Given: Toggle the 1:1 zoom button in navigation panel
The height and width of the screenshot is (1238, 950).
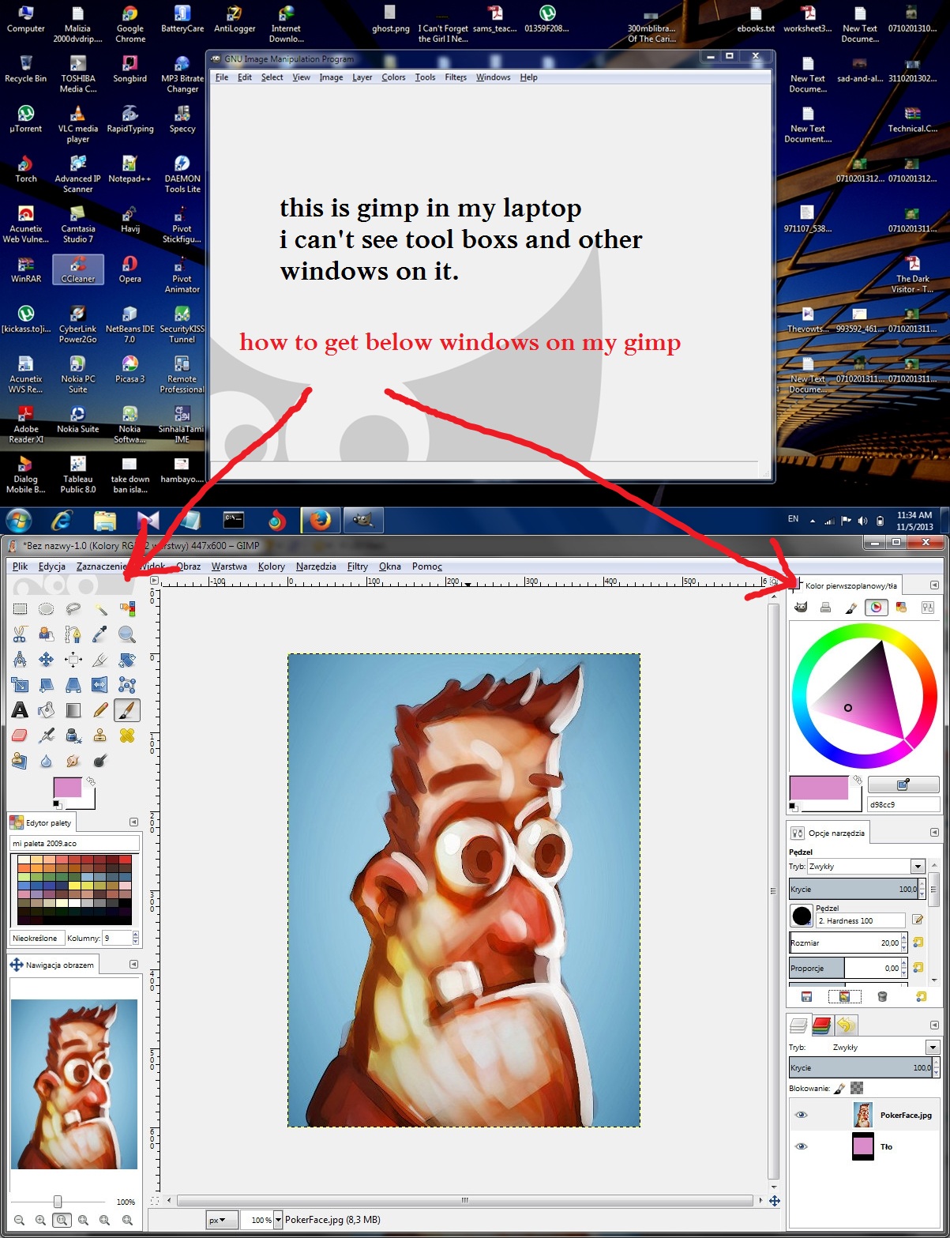Looking at the screenshot, I should click(62, 1221).
